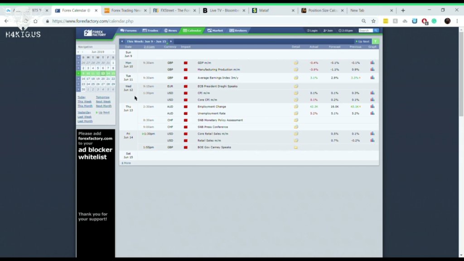Open the Forums menu
Image resolution: width=464 pixels, height=261 pixels.
click(x=128, y=30)
